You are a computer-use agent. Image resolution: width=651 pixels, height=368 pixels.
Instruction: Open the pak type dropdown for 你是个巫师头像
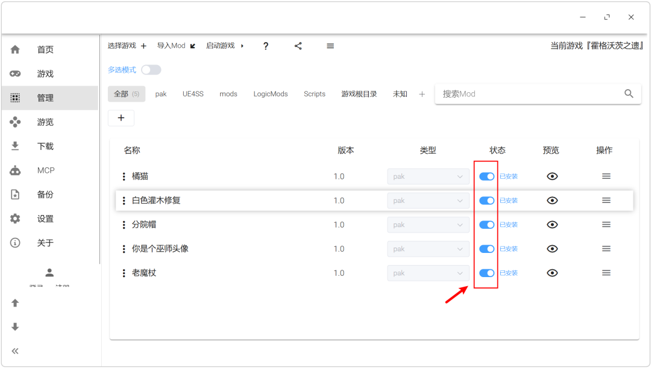[x=428, y=249]
